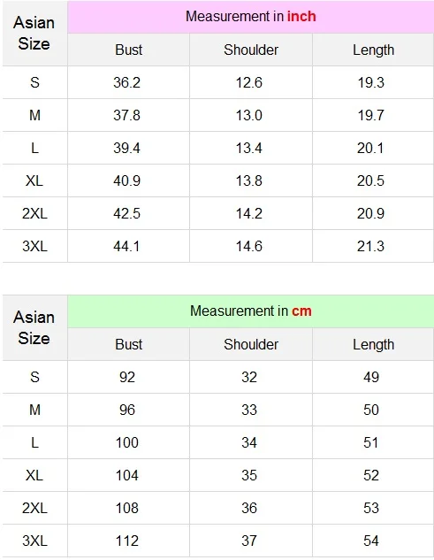Click the 100 bust value in cm table
Screen dimensions: 434x560
pyautogui.click(x=127, y=442)
